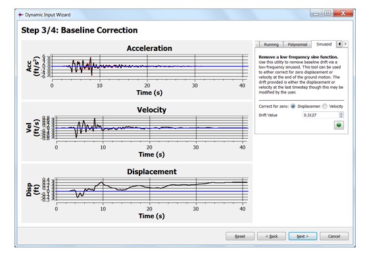Click the 'Step 3/4: Baseline Correction' heading
Viewport: 386px width, 254px height.
[80, 30]
